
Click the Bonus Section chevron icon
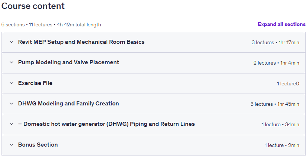[12, 145]
